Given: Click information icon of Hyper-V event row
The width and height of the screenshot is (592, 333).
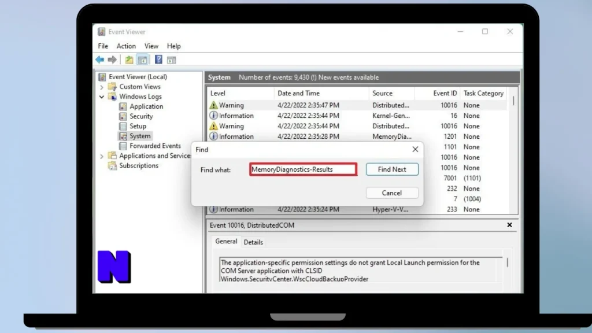Looking at the screenshot, I should 214,209.
